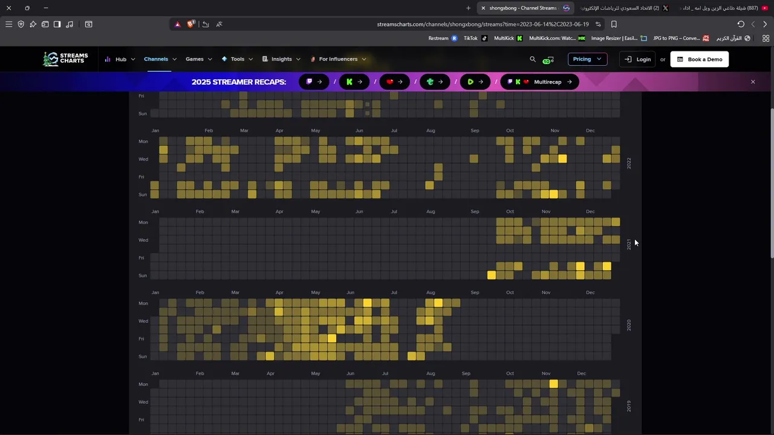
Task: Open a new browser tab with plus icon
Action: [x=468, y=8]
